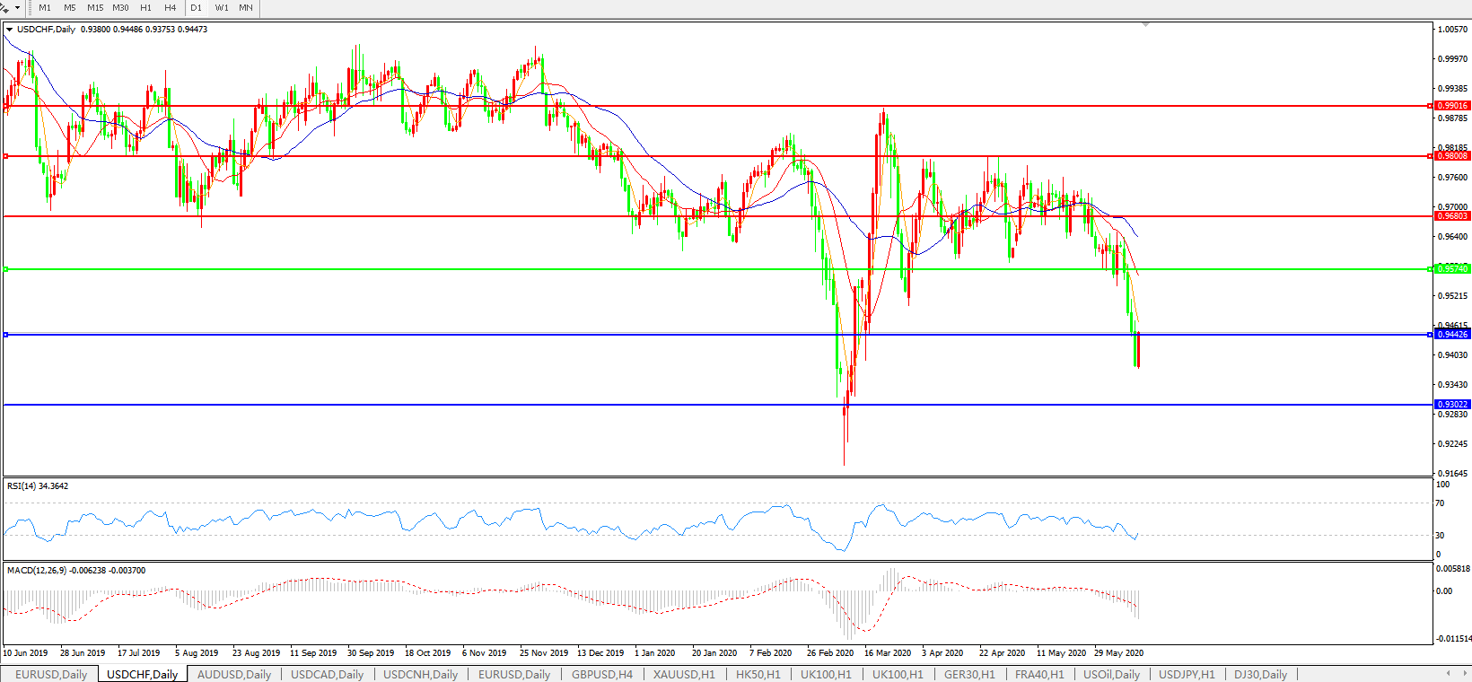
Task: Toggle the W1 weekly timeframe
Action: click(x=222, y=7)
